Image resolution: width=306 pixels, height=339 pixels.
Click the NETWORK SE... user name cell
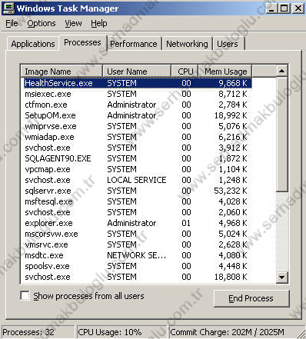[137, 255]
